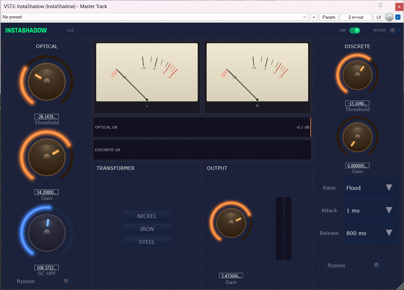Pin the plugin window open

380,6
